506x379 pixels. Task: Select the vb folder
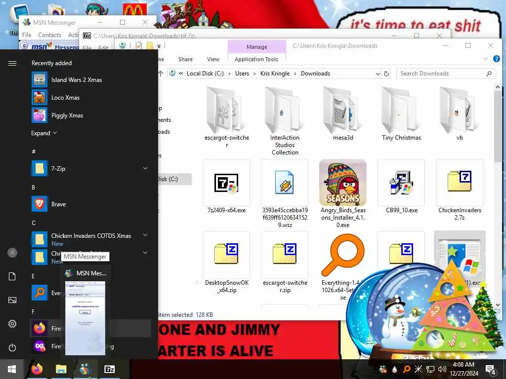coord(460,114)
